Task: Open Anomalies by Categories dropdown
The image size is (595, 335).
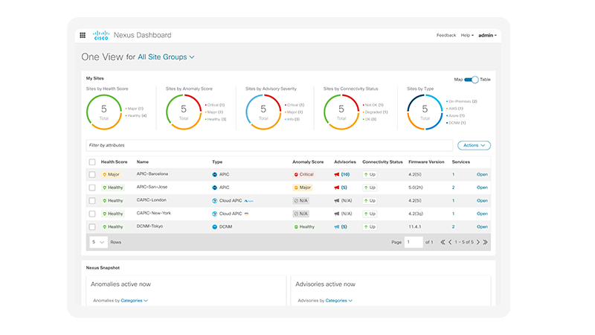Action: (135, 301)
